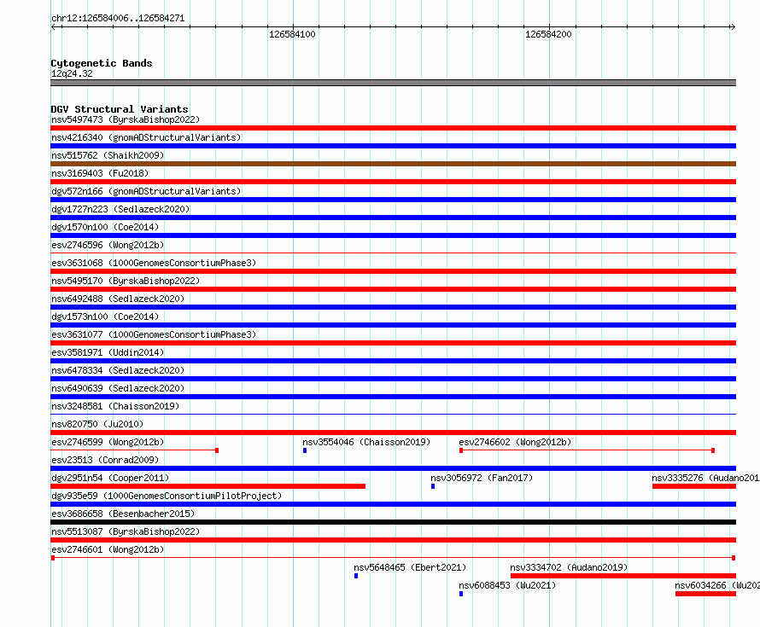
Task: Select nsv6088453 (Wu2021) label
Action: tap(507, 585)
